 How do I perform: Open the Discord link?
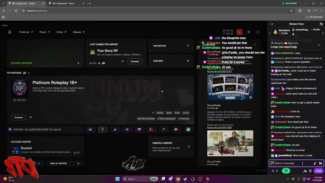79,32
